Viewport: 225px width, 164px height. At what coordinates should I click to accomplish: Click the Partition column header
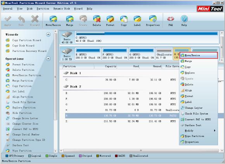78,67
